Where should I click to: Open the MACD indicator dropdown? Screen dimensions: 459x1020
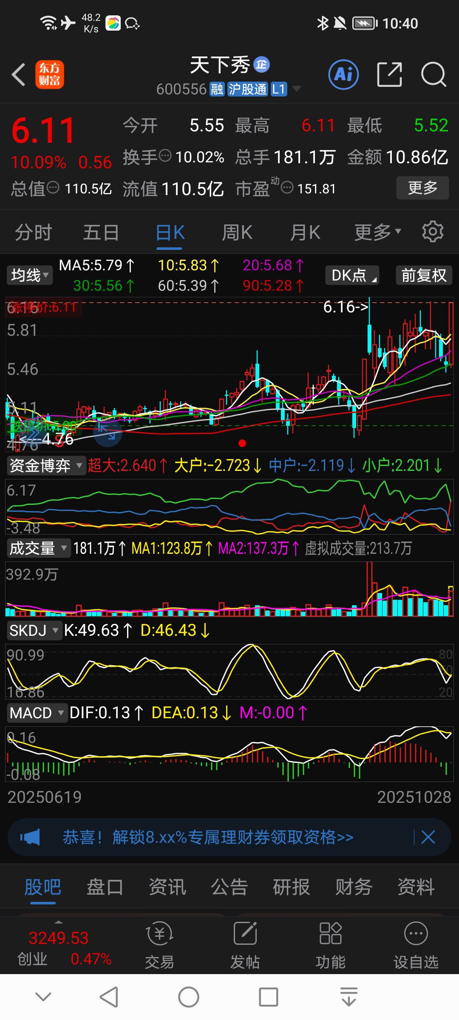(37, 713)
